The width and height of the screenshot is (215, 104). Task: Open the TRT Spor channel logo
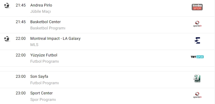pyautogui.click(x=197, y=57)
